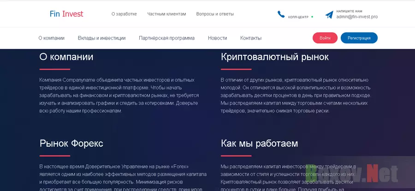Click the paper plane message icon
Image resolution: width=415 pixels, height=191 pixels.
[x=329, y=15]
